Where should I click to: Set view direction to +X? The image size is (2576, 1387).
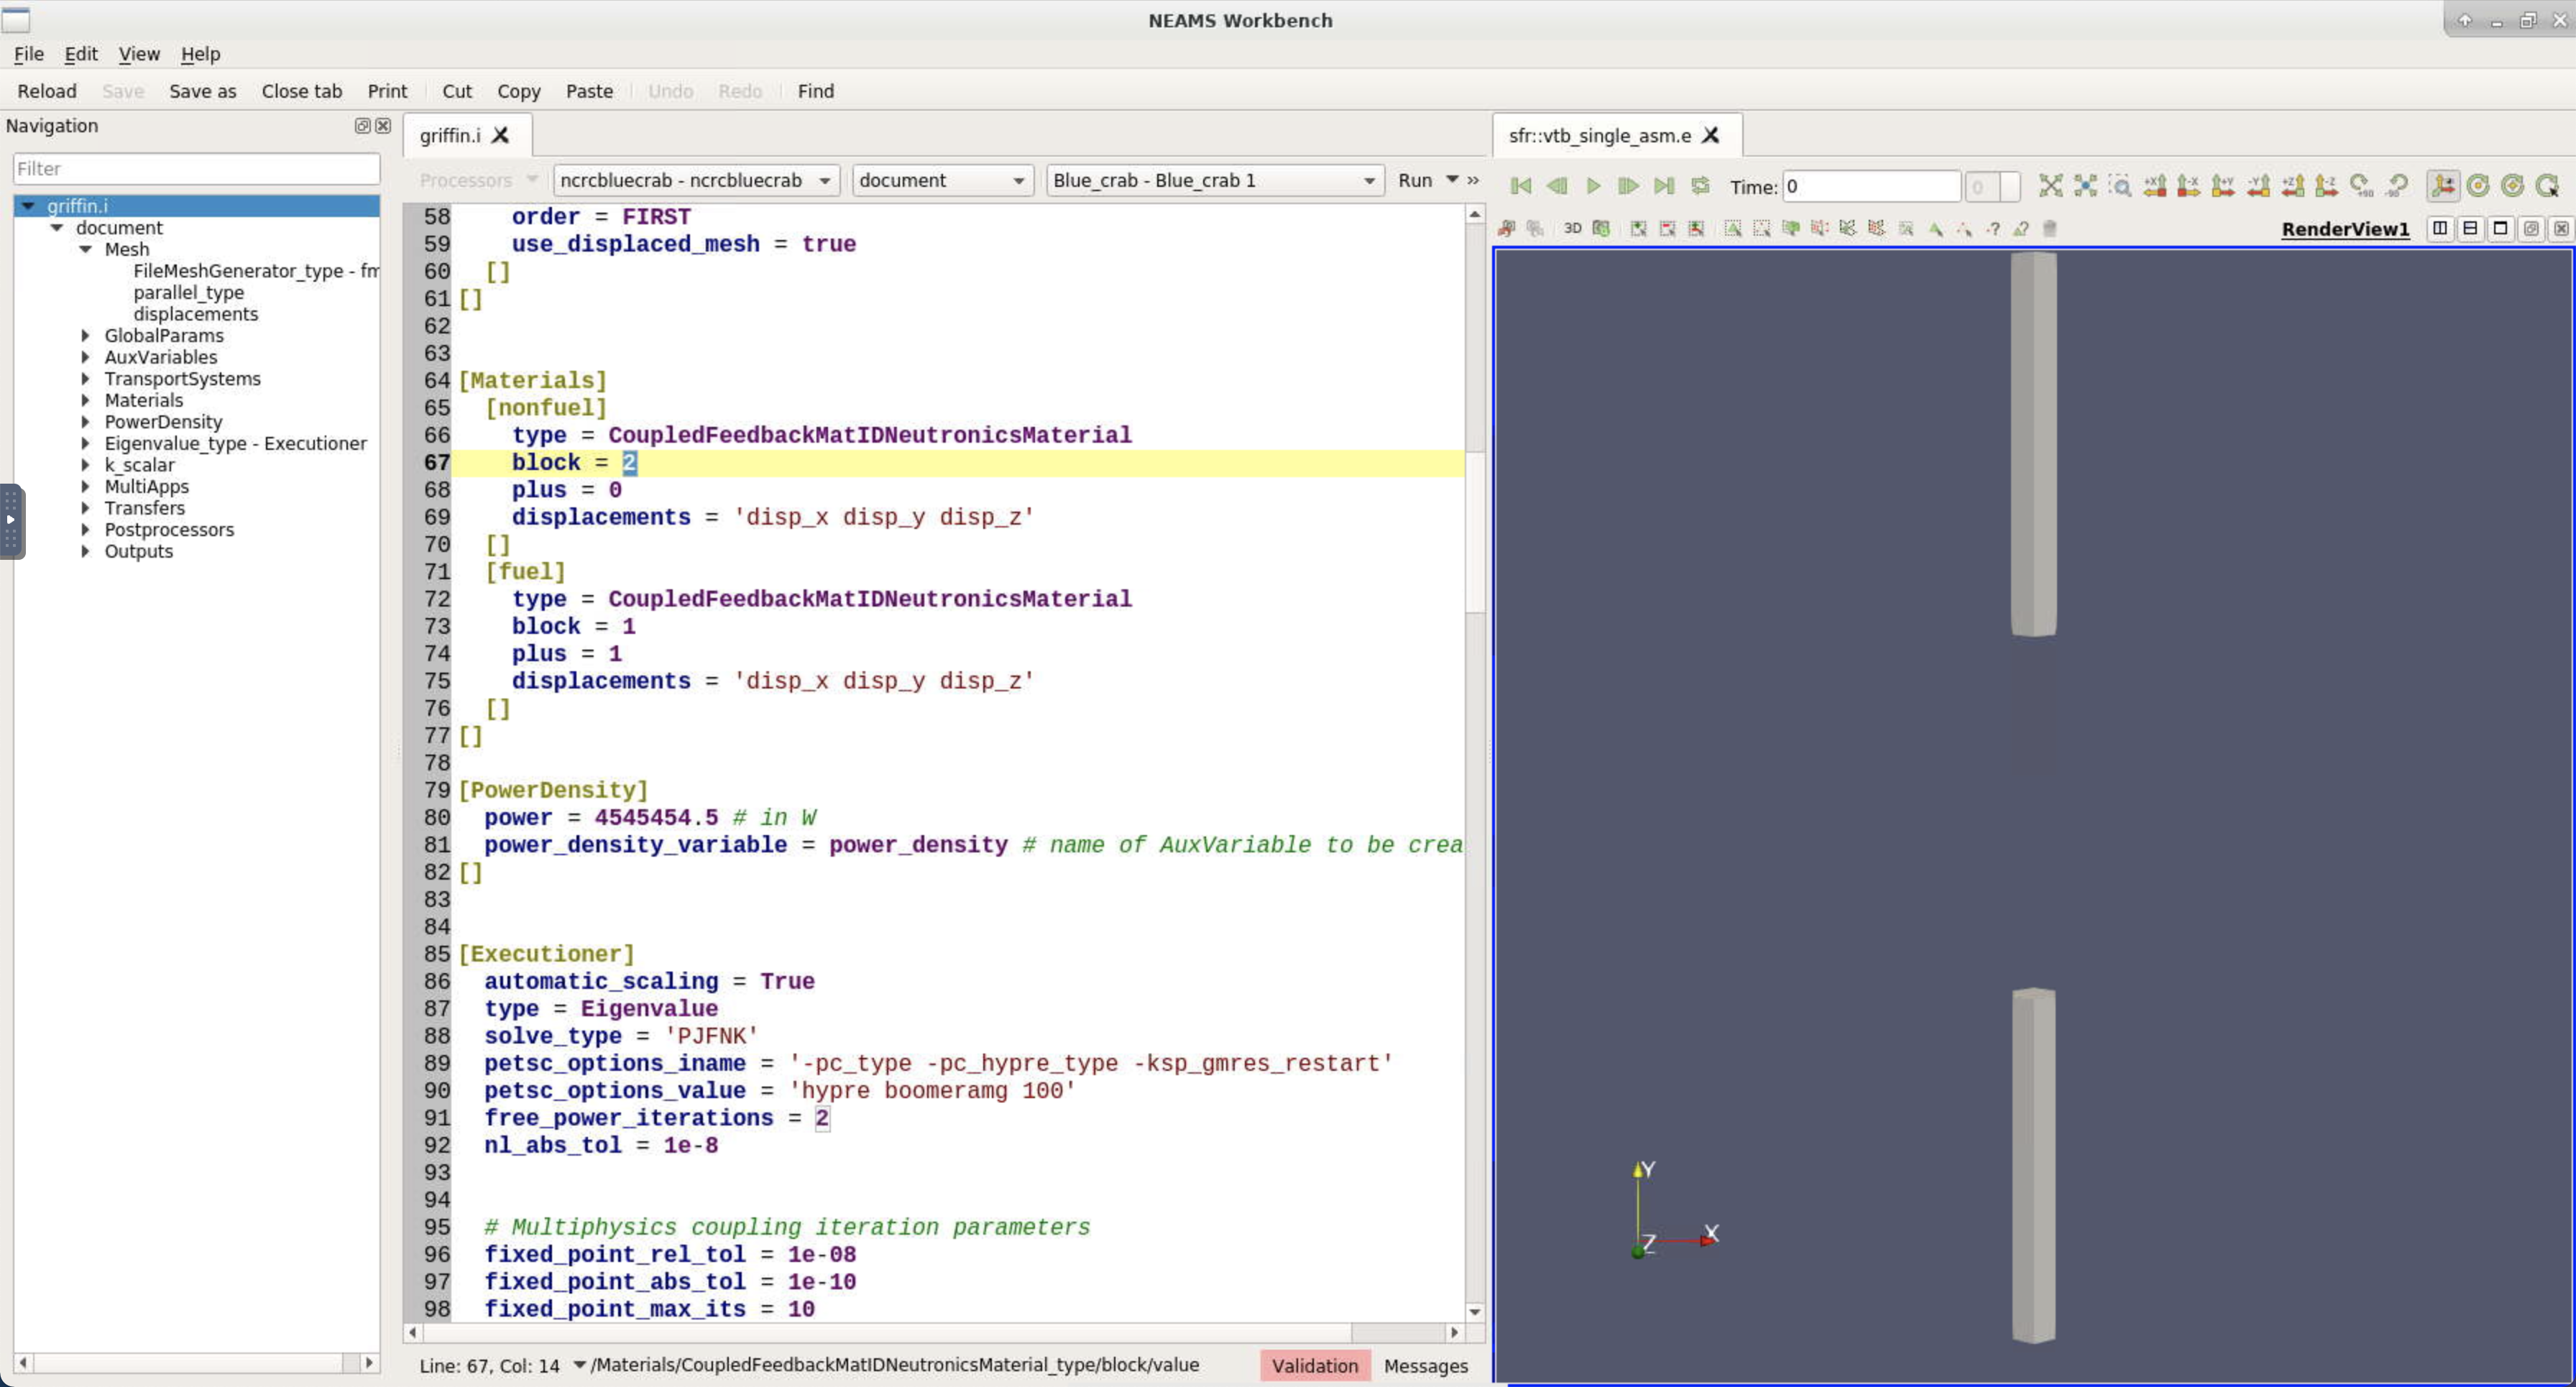point(2155,186)
